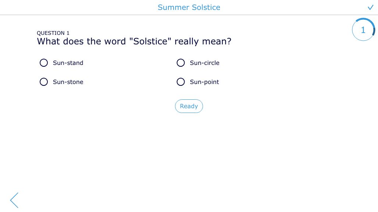The image size is (378, 212).
Task: Click the checkmark icon in the header
Action: click(371, 7)
